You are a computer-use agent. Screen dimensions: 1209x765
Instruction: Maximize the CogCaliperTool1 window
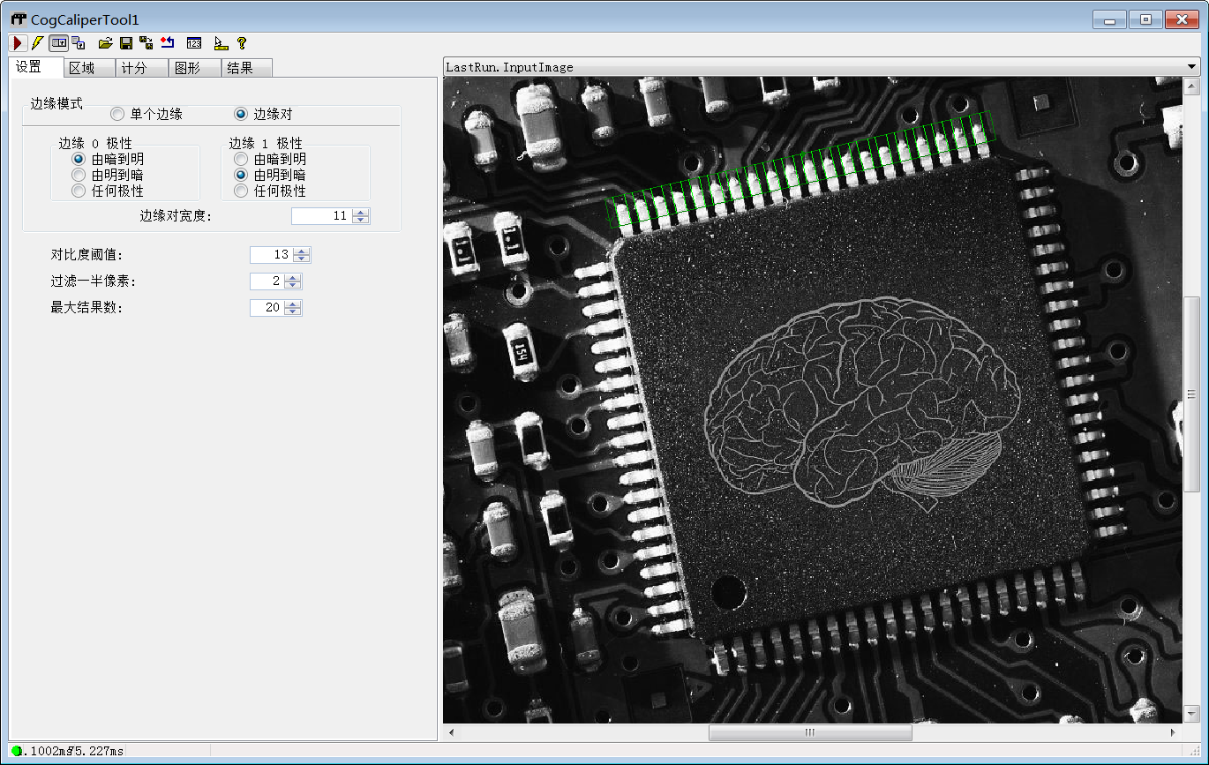(x=1145, y=19)
